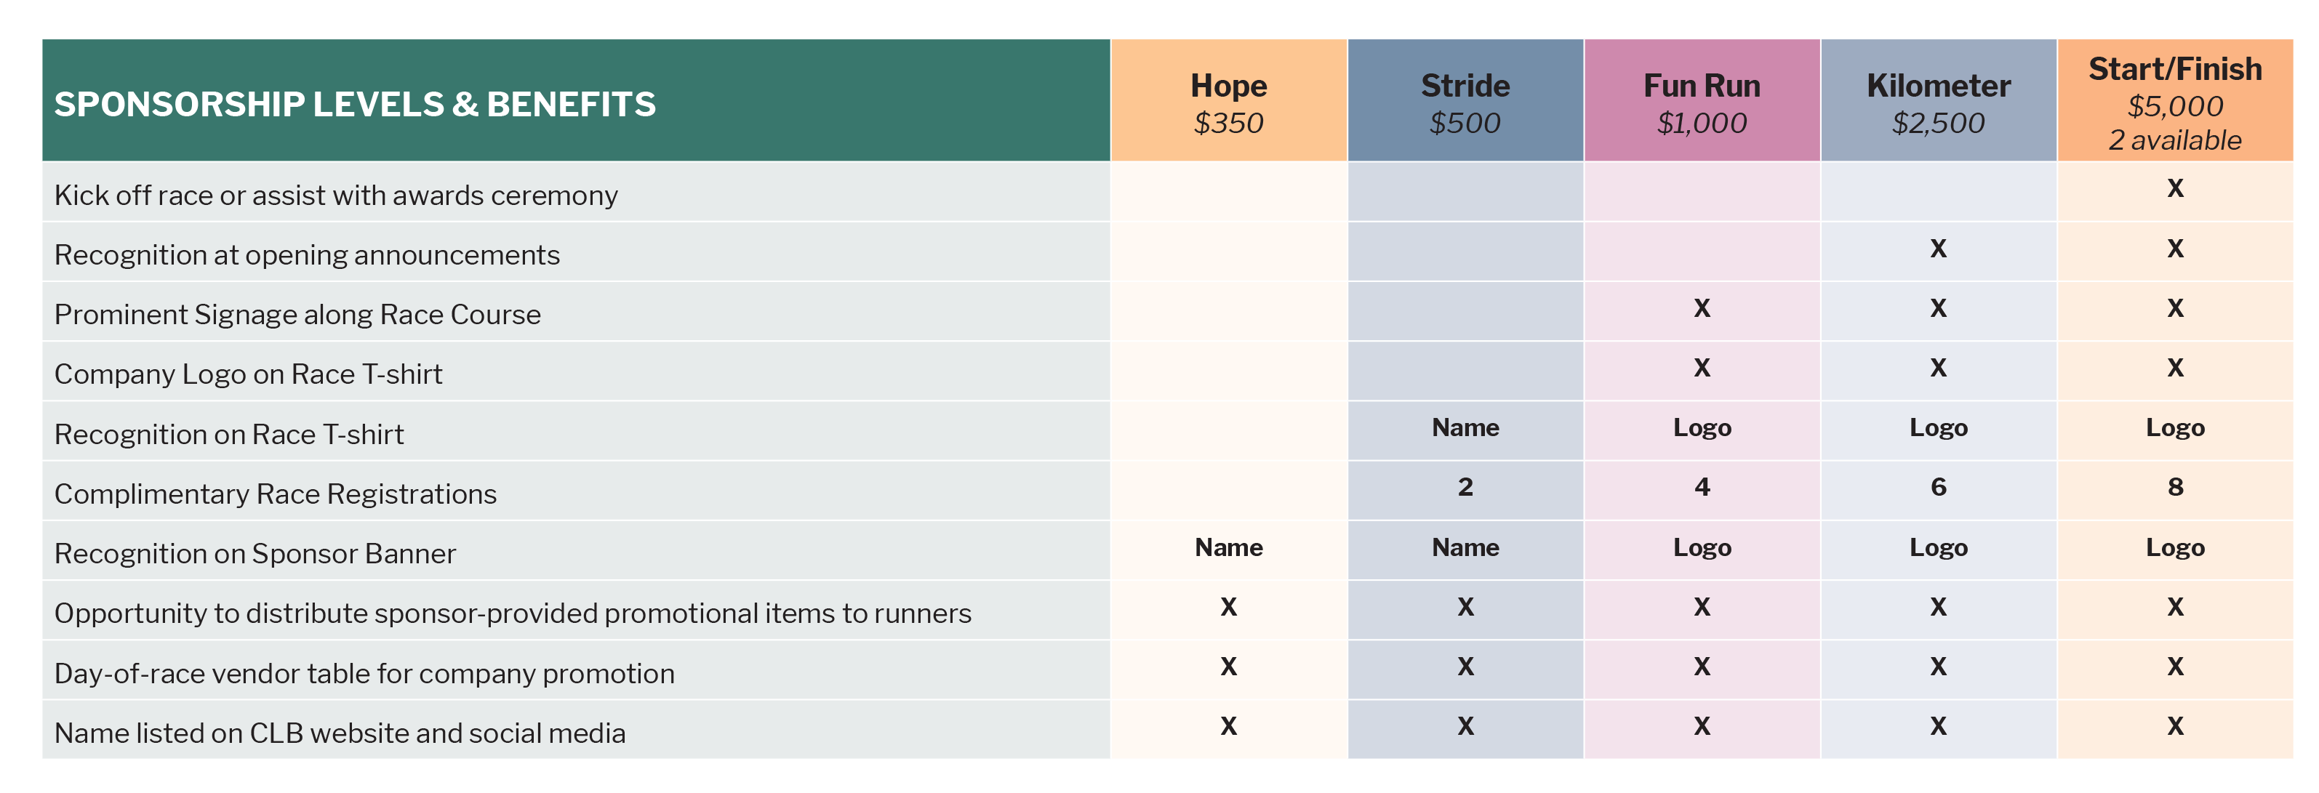The image size is (2319, 793).
Task: Select the Stride $500 column header
Action: 1465,102
